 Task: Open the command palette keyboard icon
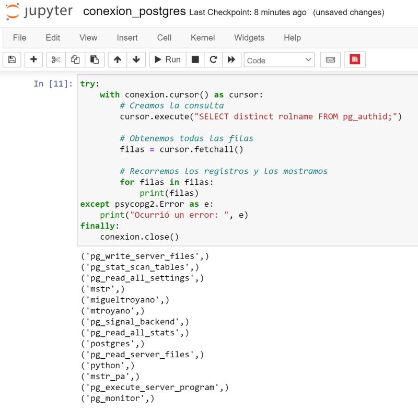pos(330,59)
